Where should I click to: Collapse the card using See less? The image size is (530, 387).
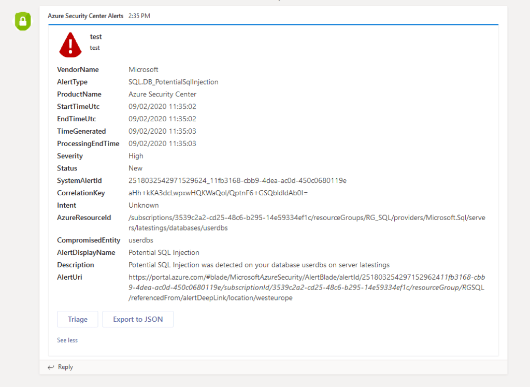coord(67,340)
